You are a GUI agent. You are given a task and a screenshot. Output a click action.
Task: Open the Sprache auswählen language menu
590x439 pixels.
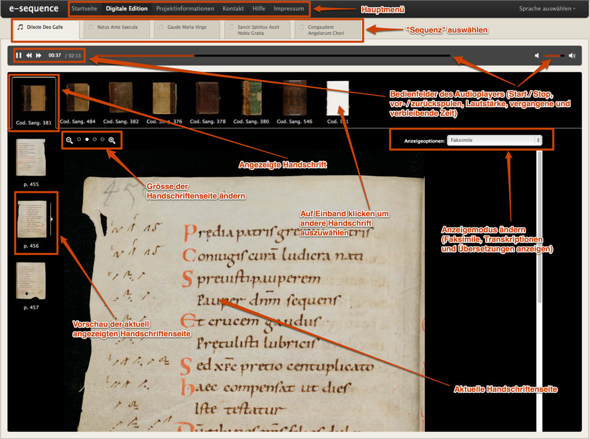[x=547, y=9]
